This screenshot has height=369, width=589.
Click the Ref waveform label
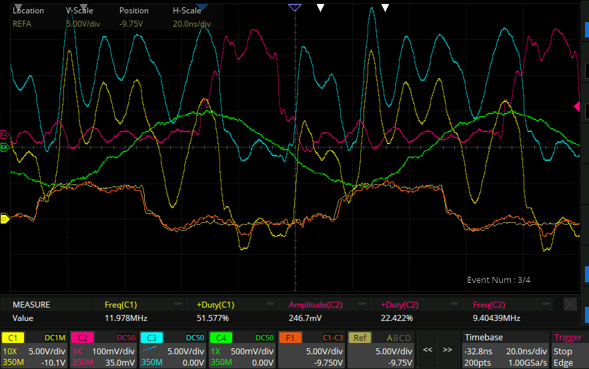pos(359,338)
